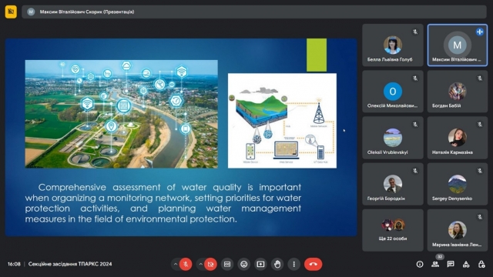Click muted mic icon on Белла Голуб tile
This screenshot has height=277, width=493.
click(x=415, y=32)
